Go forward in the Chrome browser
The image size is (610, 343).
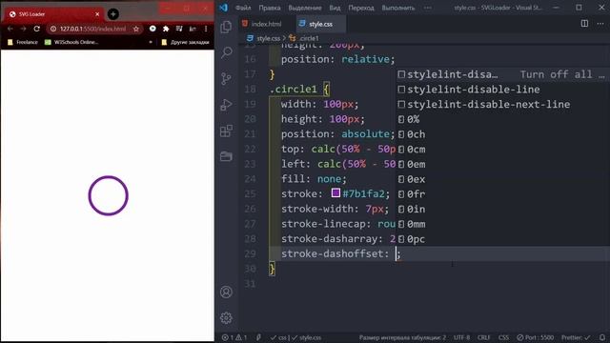click(x=23, y=29)
